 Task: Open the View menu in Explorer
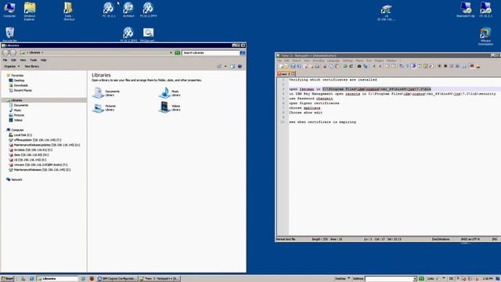[23, 60]
